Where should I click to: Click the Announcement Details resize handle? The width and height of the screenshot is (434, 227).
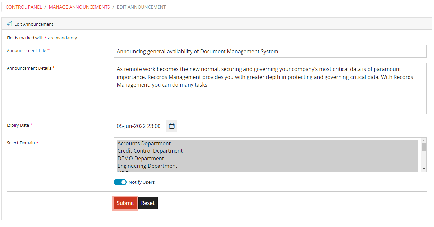point(425,112)
